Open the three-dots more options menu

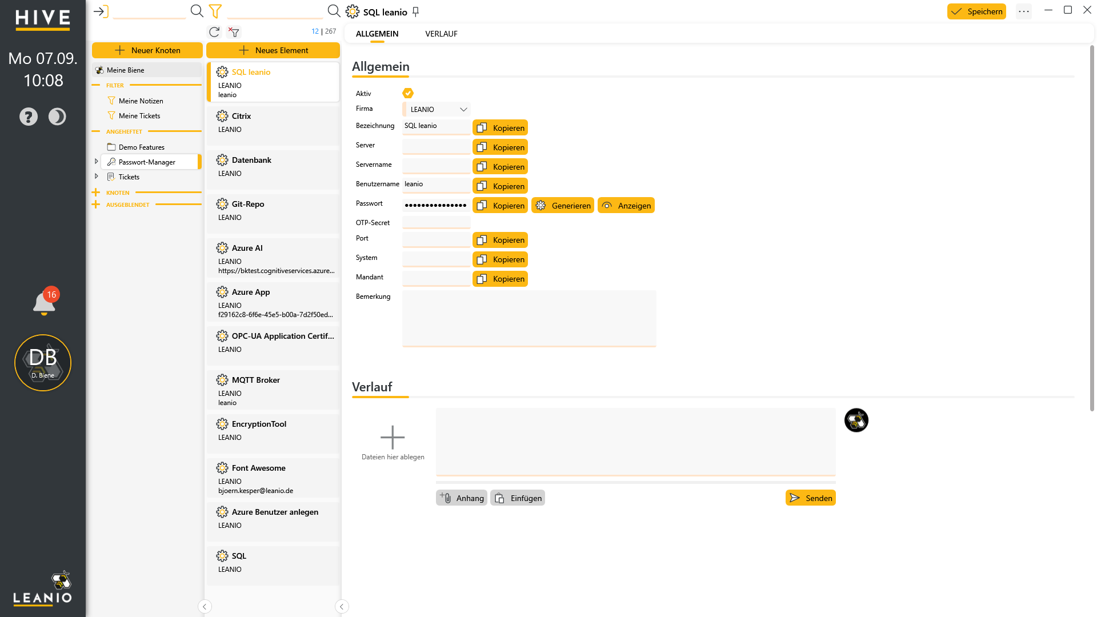pos(1024,11)
